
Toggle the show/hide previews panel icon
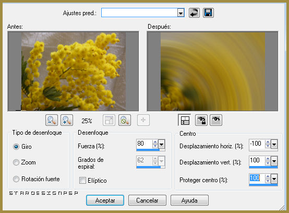point(185,120)
